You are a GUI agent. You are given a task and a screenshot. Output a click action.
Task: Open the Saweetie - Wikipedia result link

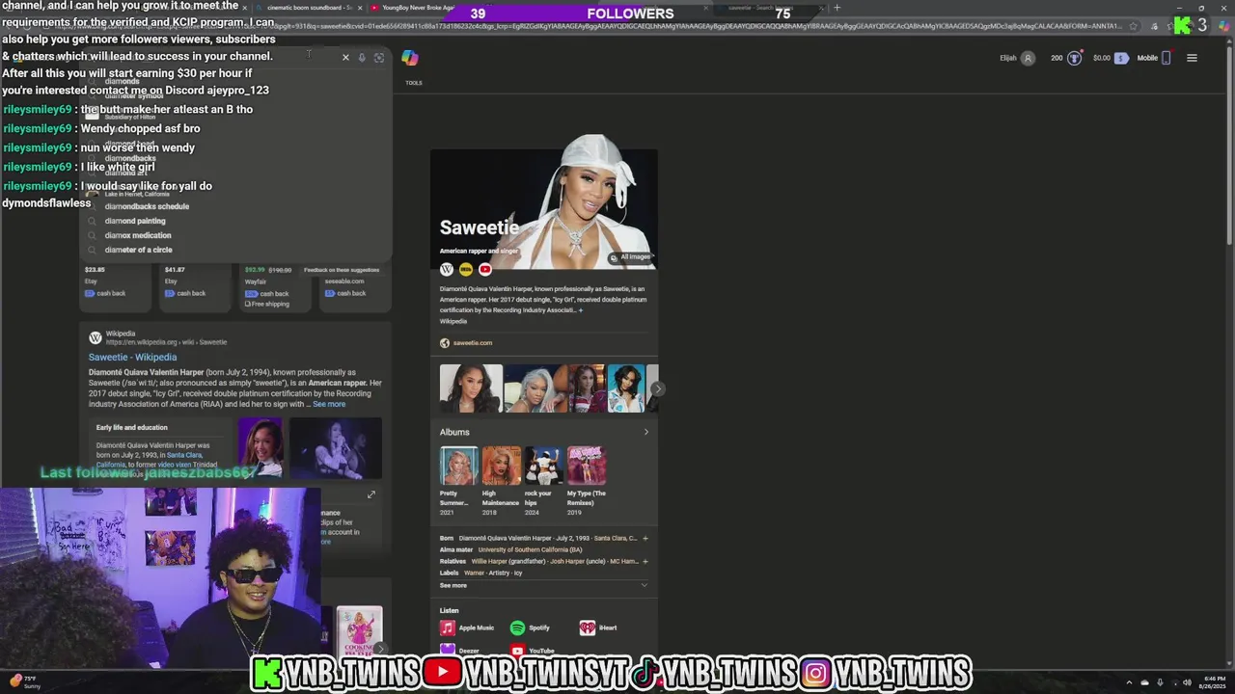pyautogui.click(x=132, y=357)
